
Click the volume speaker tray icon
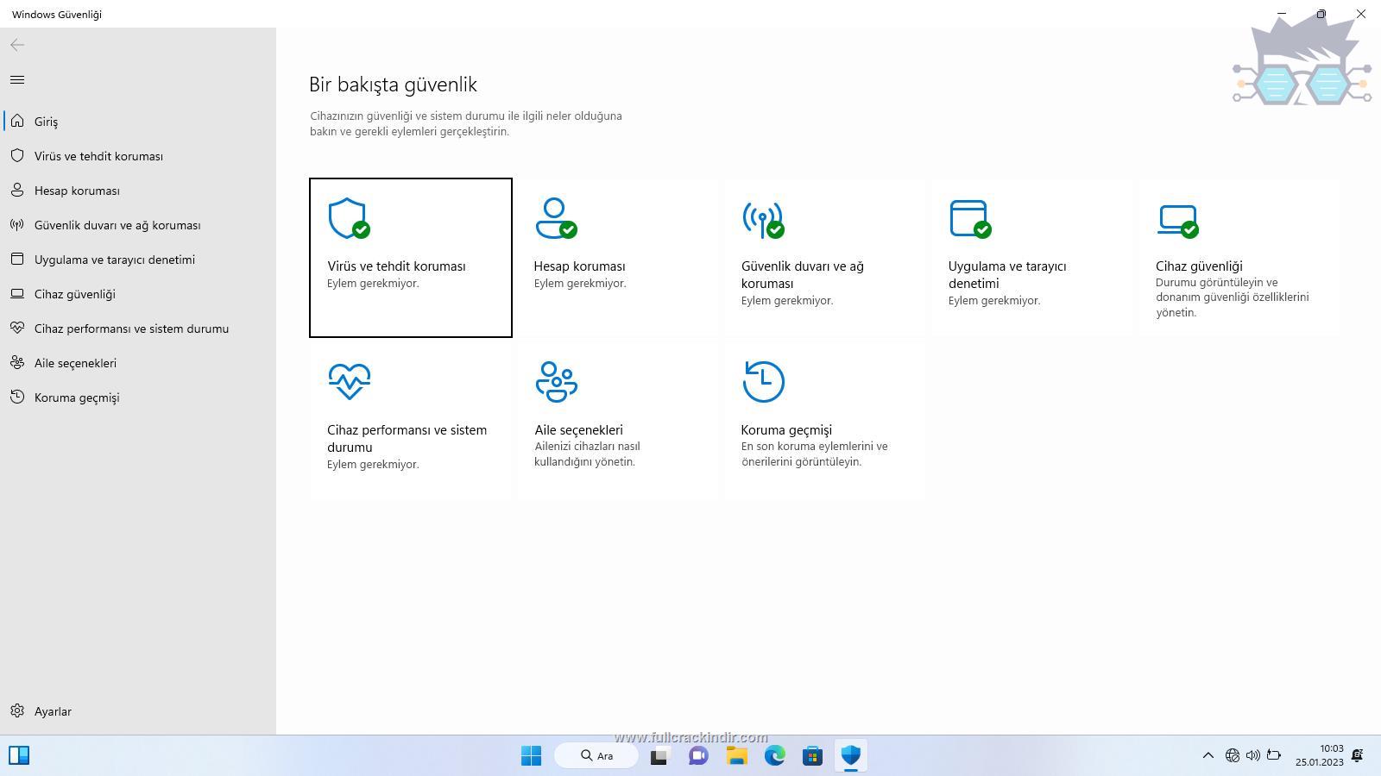pos(1252,756)
